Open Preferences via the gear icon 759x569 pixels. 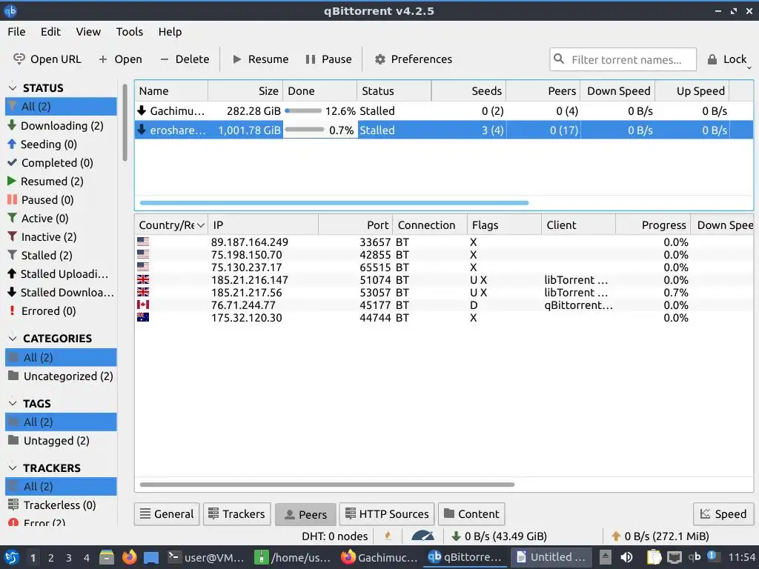point(380,59)
